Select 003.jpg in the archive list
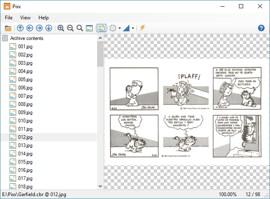The height and width of the screenshot is (199, 270). tap(25, 63)
